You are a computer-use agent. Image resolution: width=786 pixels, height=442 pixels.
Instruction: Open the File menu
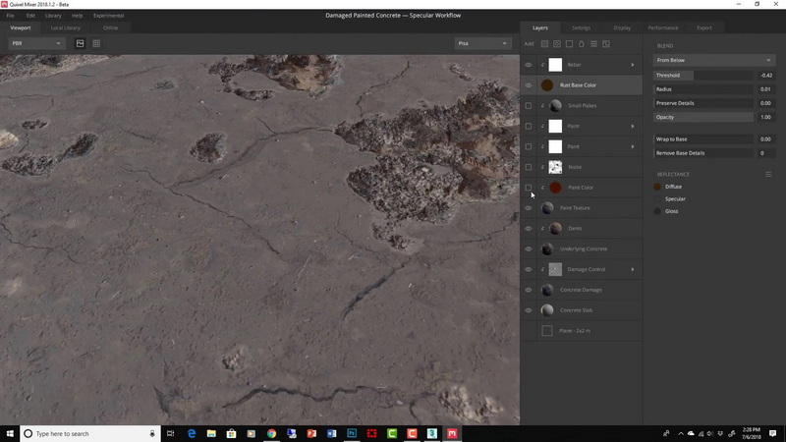10,16
